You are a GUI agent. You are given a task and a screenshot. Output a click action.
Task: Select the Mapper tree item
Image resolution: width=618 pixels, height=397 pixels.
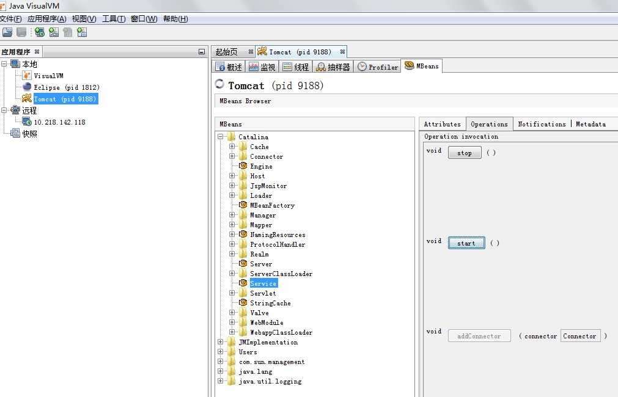coord(261,225)
